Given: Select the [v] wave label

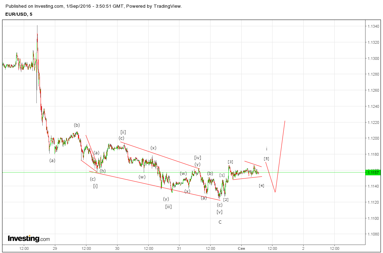Looking at the screenshot, I should (x=220, y=212).
